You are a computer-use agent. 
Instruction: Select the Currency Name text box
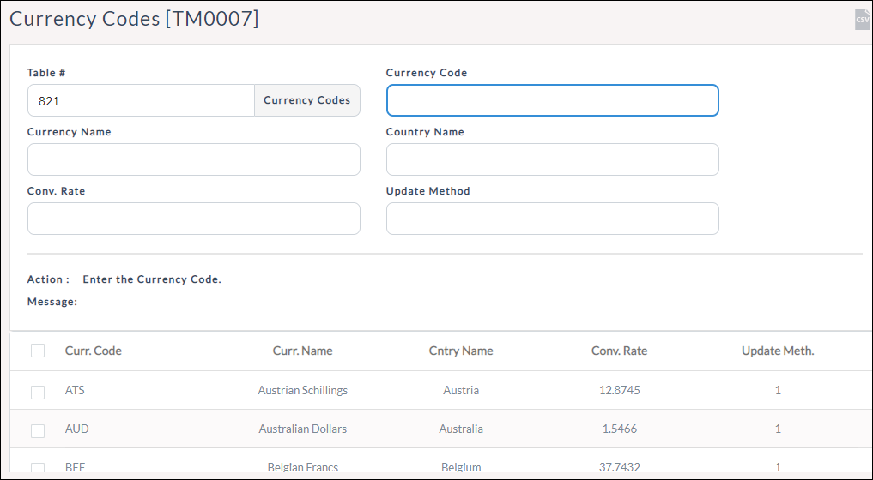coord(193,159)
